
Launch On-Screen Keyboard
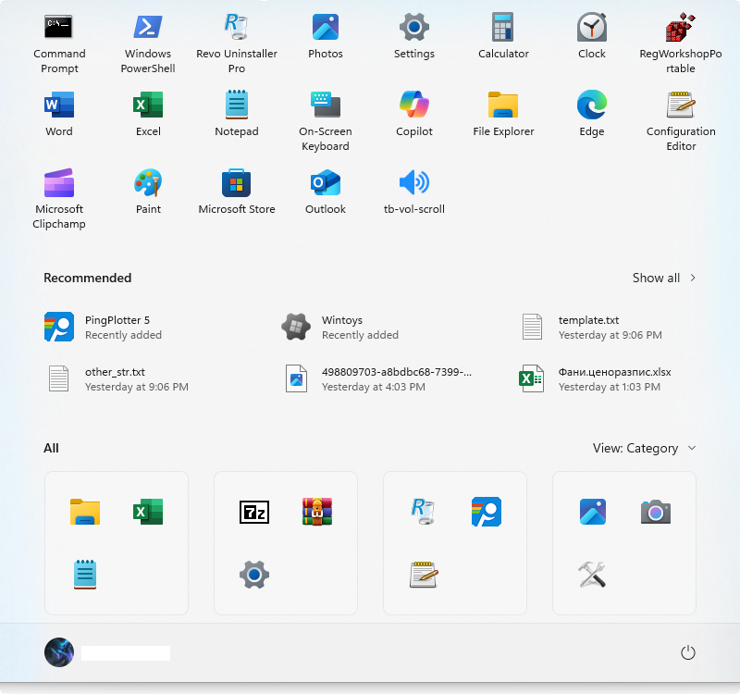point(326,121)
